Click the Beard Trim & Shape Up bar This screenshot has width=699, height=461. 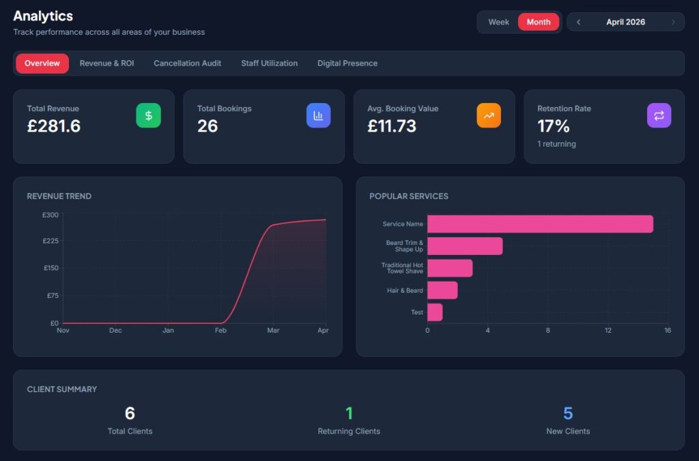(465, 246)
